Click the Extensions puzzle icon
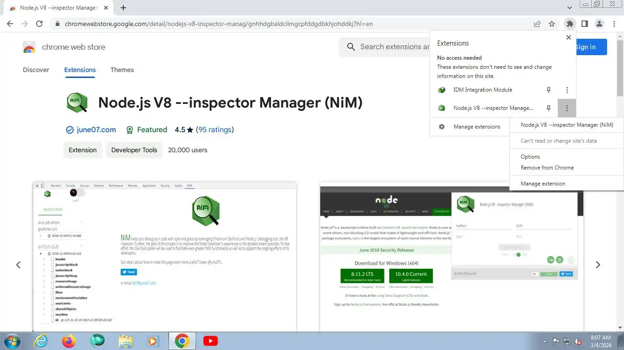This screenshot has width=624, height=350. click(570, 24)
